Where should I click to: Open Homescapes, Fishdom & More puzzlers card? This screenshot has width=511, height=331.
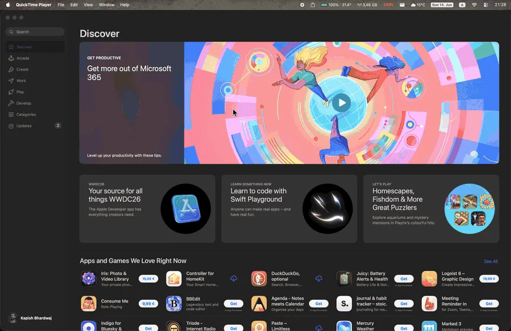pos(431,209)
